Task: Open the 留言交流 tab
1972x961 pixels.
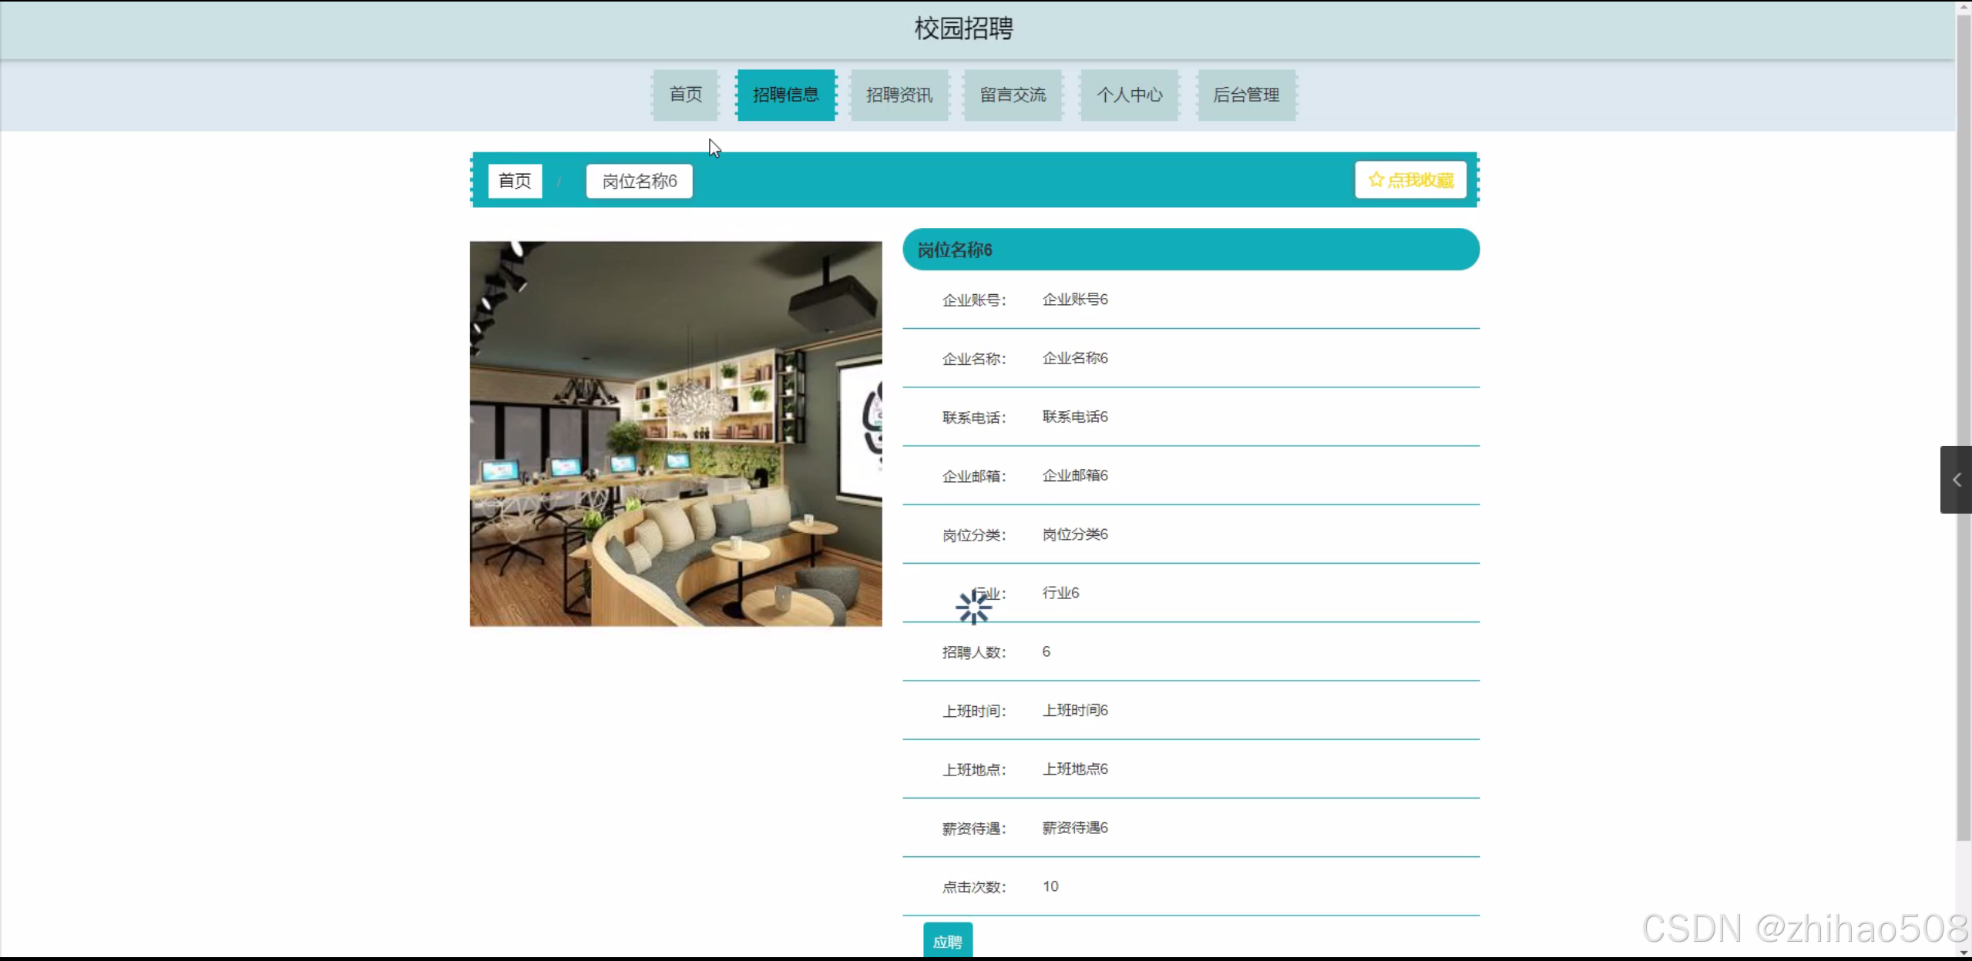Action: point(1012,95)
